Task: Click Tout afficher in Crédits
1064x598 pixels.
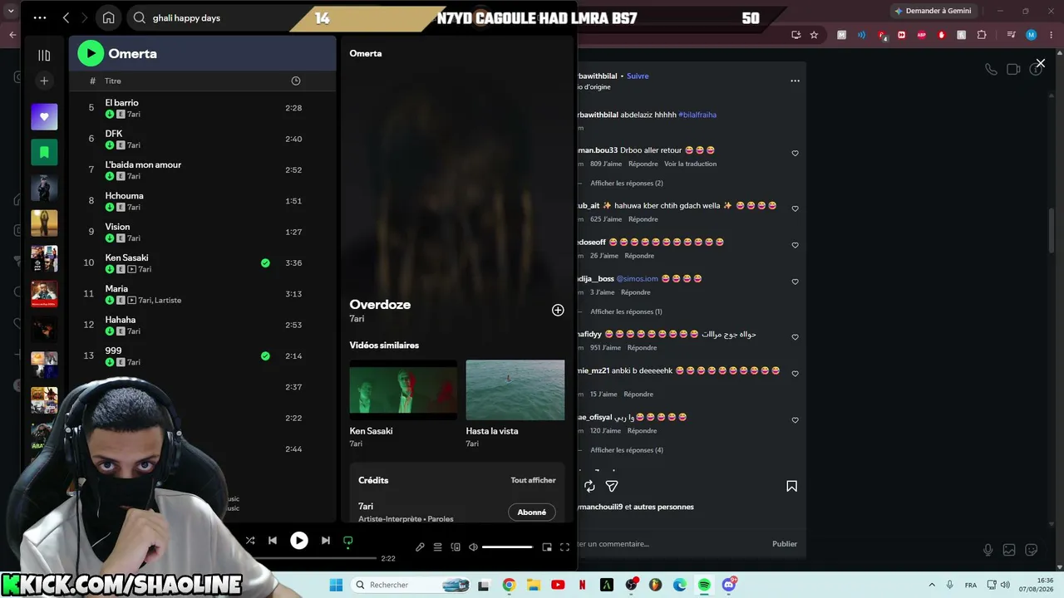Action: (x=533, y=480)
